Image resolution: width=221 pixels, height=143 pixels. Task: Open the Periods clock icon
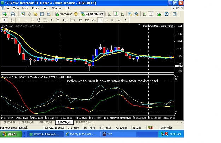pos(167,14)
